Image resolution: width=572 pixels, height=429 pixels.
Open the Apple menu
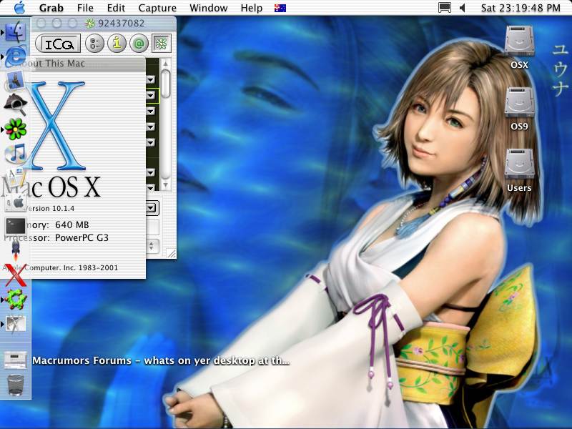coord(19,8)
